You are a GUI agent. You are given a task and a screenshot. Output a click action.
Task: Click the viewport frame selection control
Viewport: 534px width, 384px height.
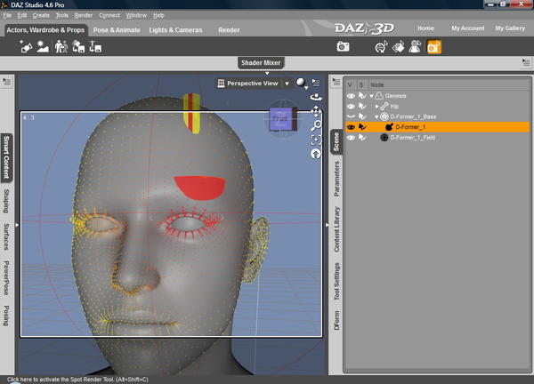coord(316,140)
